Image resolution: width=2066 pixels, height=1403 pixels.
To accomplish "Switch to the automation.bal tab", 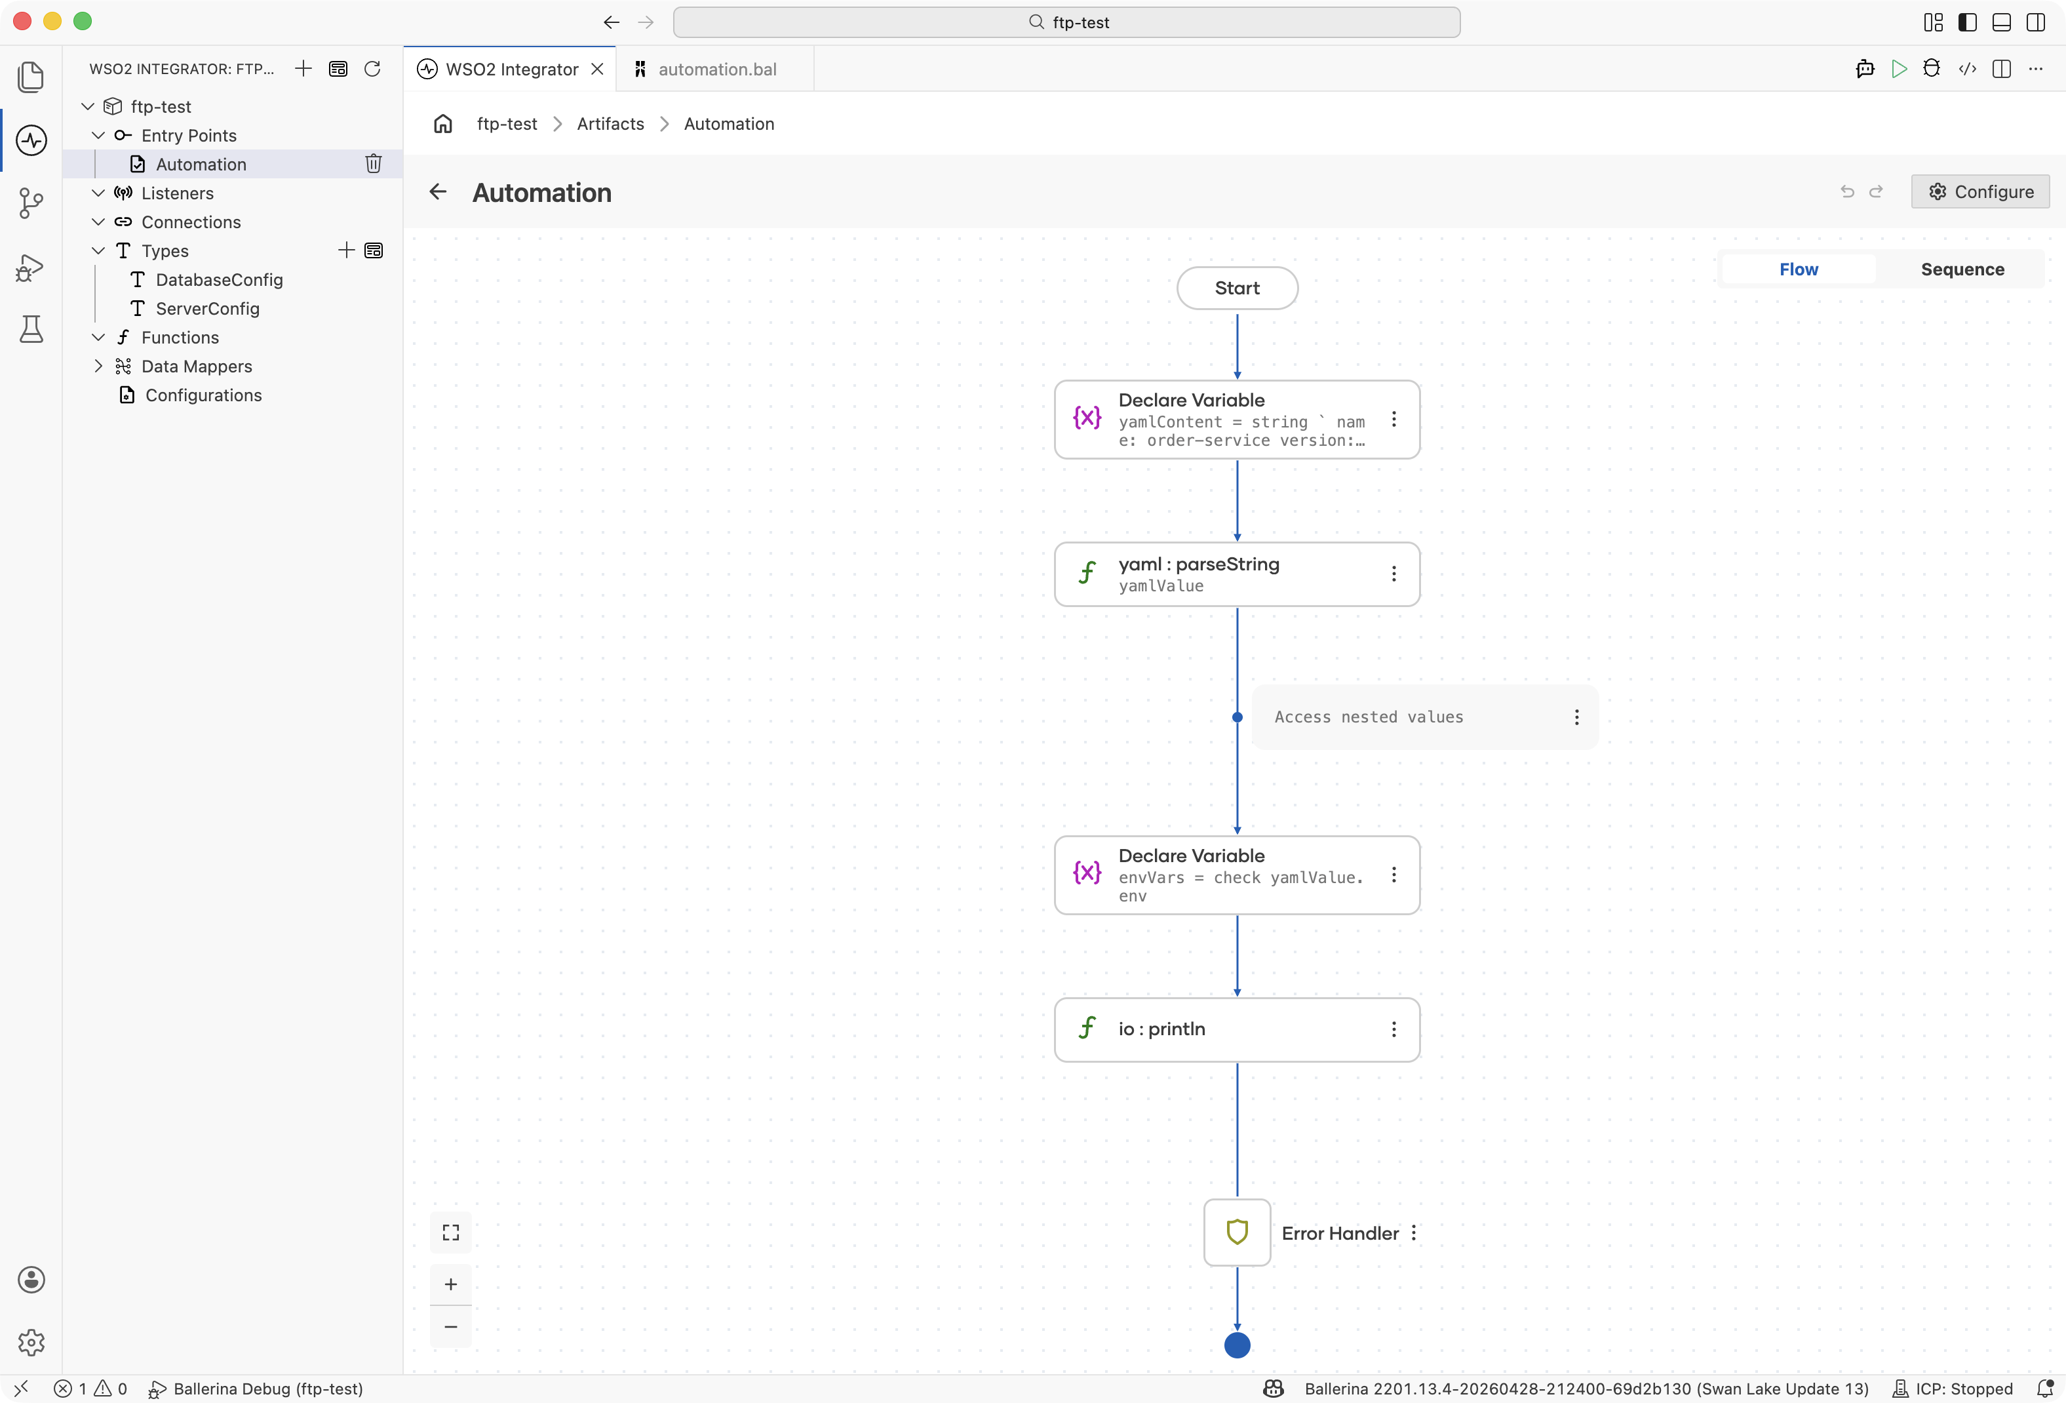I will click(716, 68).
